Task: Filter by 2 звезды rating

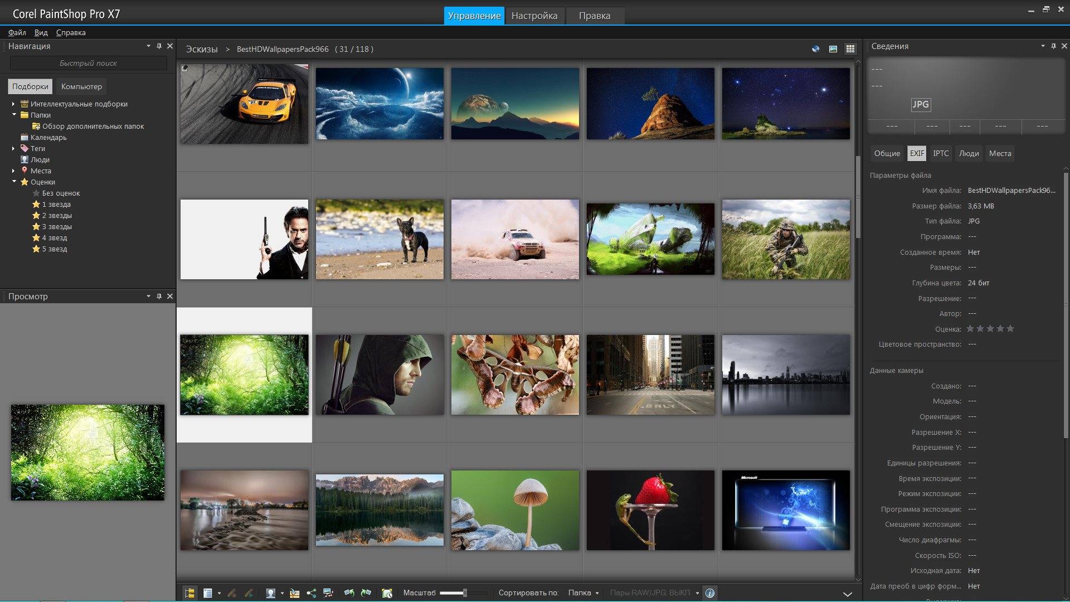Action: [52, 215]
